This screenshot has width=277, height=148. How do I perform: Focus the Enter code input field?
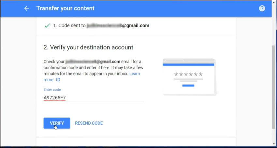tap(94, 98)
